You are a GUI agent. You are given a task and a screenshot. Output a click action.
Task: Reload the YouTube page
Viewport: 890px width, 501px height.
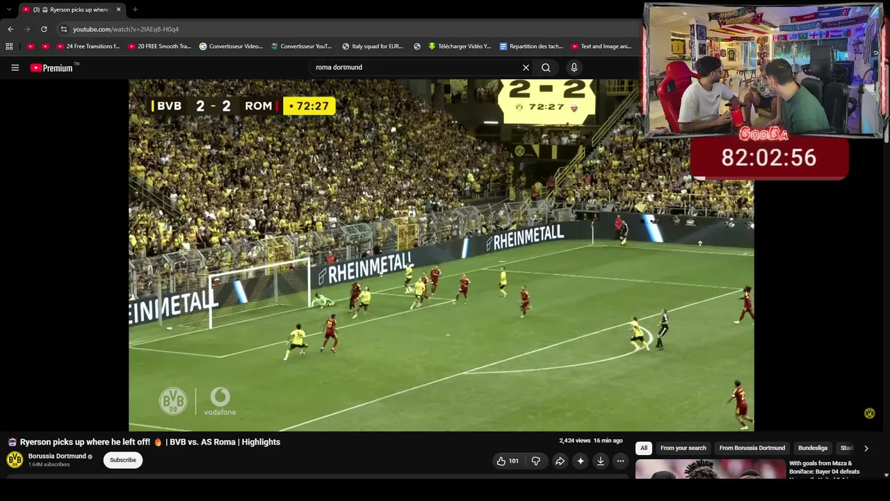(x=44, y=29)
